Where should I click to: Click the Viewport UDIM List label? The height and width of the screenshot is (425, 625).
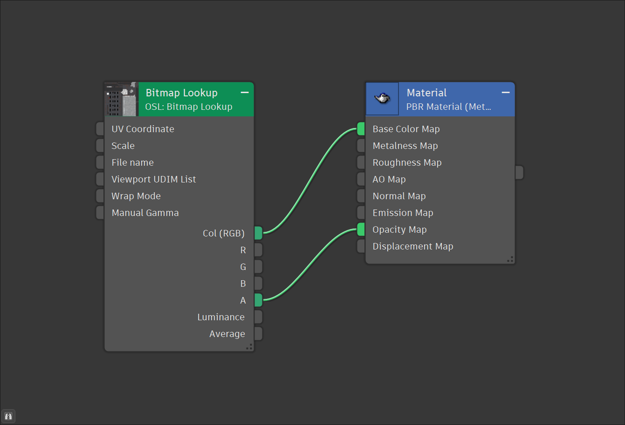point(154,179)
